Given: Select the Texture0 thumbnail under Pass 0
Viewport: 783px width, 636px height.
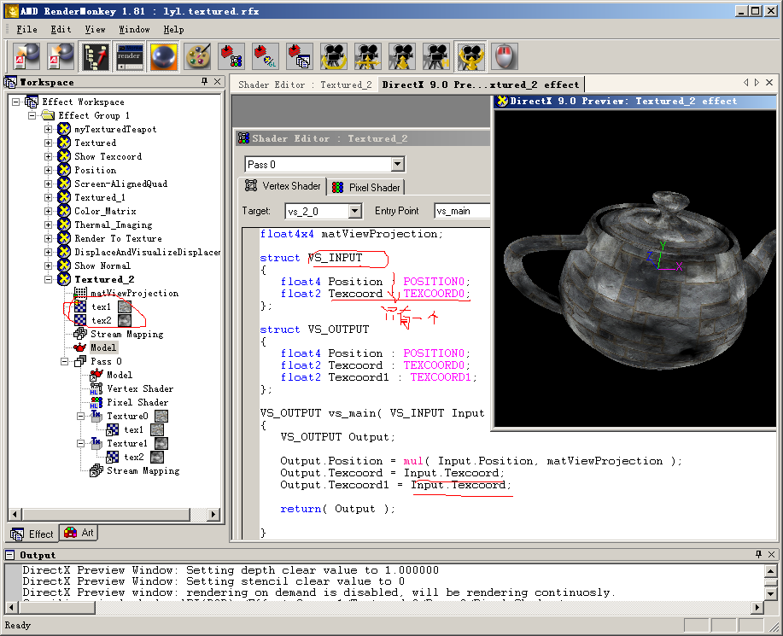Looking at the screenshot, I should 161,416.
